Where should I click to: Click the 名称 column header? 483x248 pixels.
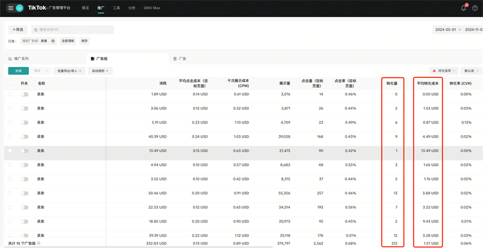(x=42, y=83)
